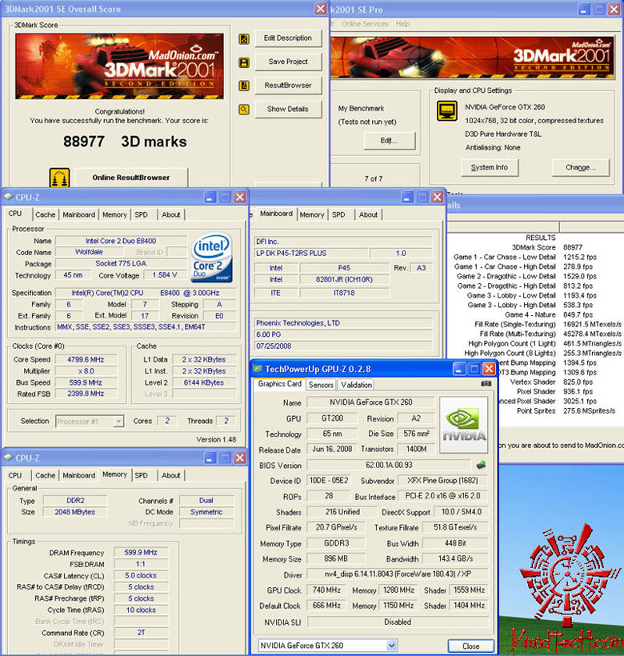Click the Edit... benchmark button
Viewport: 624px width, 656px height.
390,141
